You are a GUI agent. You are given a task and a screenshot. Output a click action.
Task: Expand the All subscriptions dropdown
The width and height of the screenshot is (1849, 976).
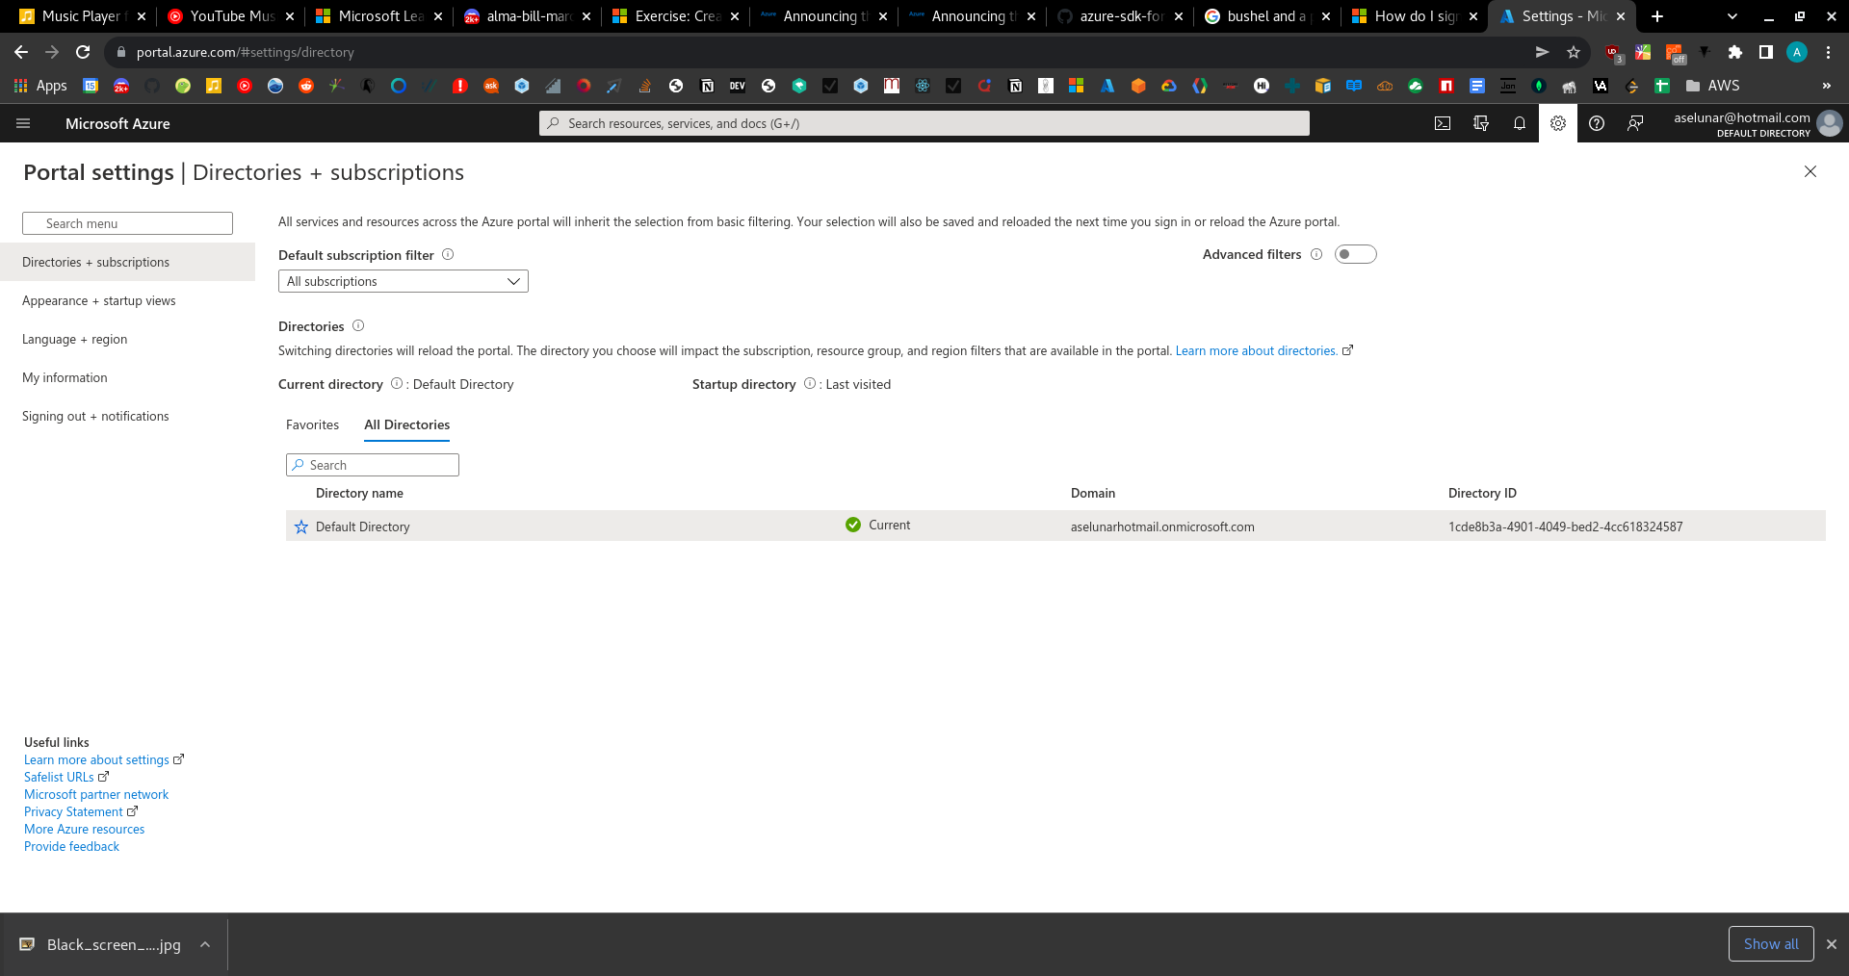(404, 281)
